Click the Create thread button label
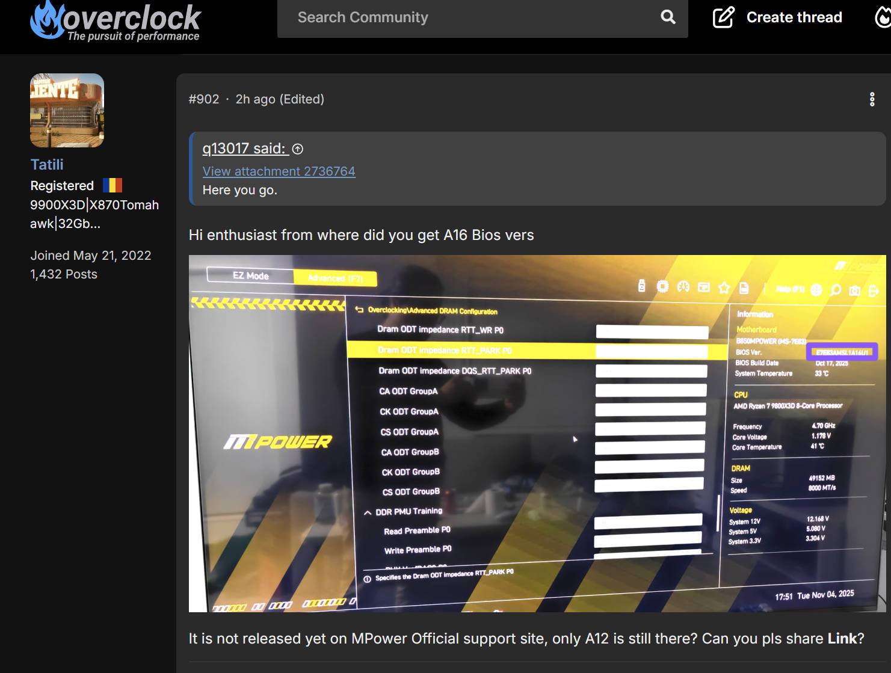 click(794, 17)
